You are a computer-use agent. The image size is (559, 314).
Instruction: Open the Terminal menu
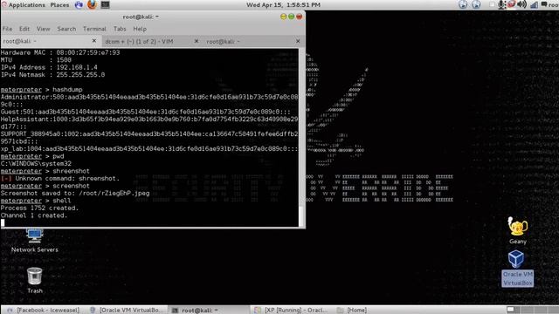tap(94, 29)
